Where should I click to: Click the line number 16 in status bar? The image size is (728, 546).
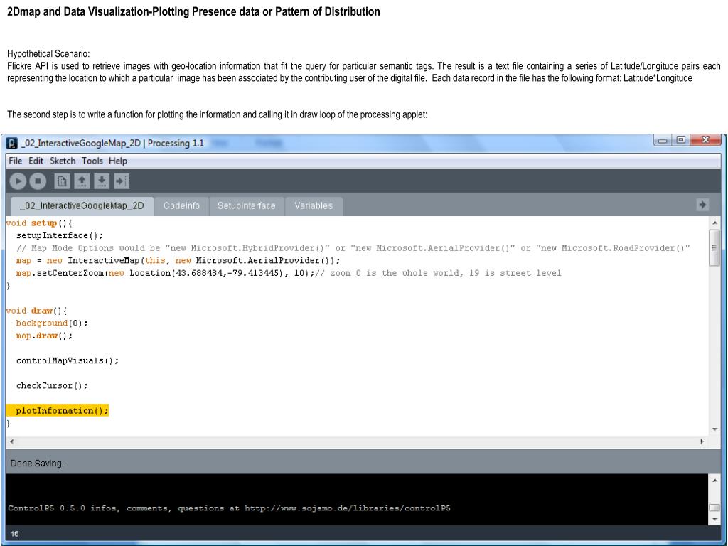[14, 534]
